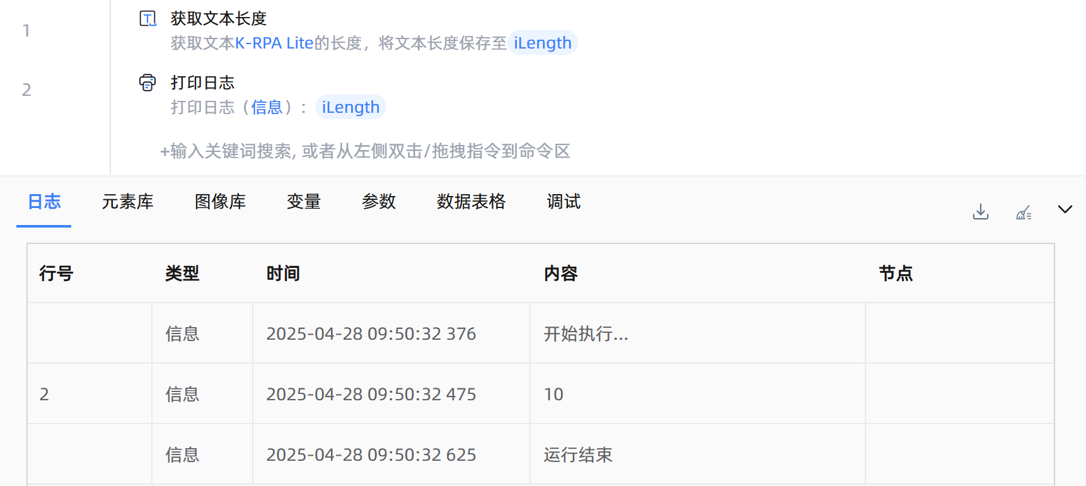Collapse the bottom panel with chevron
Image resolution: width=1086 pixels, height=486 pixels.
1065,209
